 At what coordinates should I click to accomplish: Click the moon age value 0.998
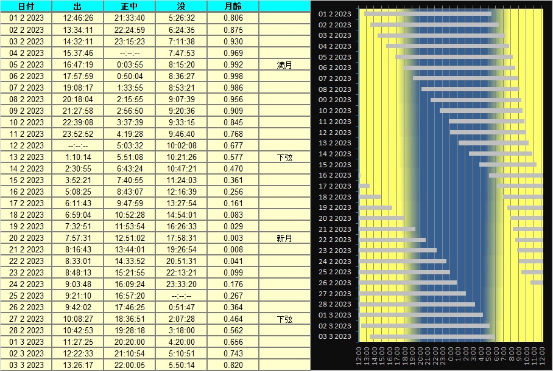(x=233, y=76)
